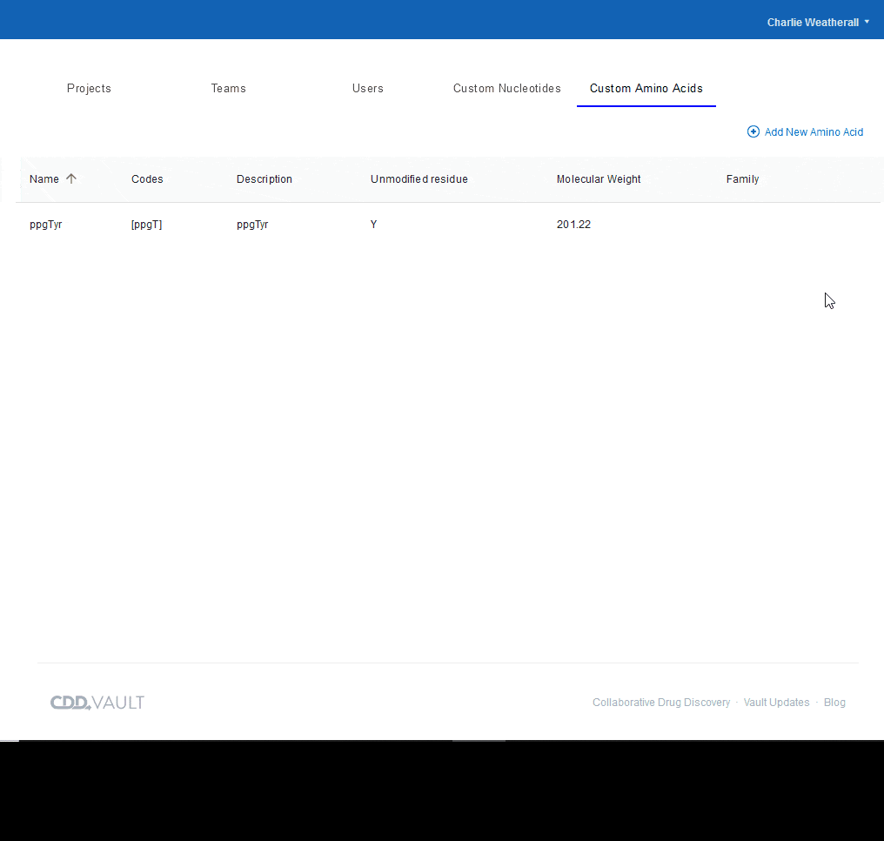The width and height of the screenshot is (884, 841).
Task: Switch to the Projects tab
Action: (89, 89)
